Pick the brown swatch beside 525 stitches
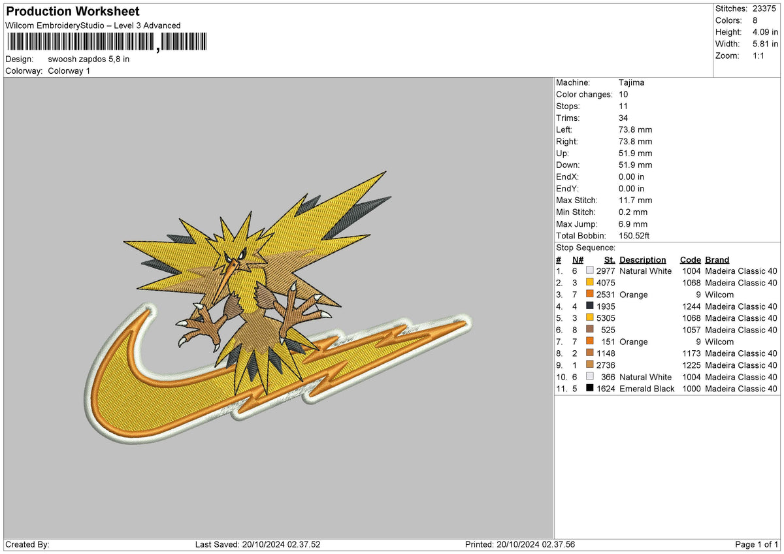 (x=590, y=329)
